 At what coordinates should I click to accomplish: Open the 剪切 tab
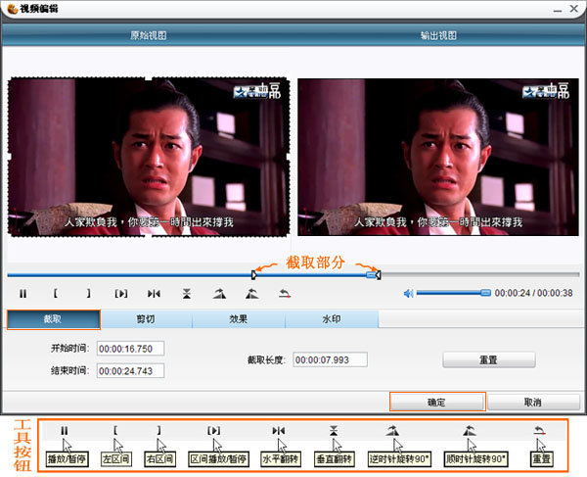pyautogui.click(x=146, y=319)
